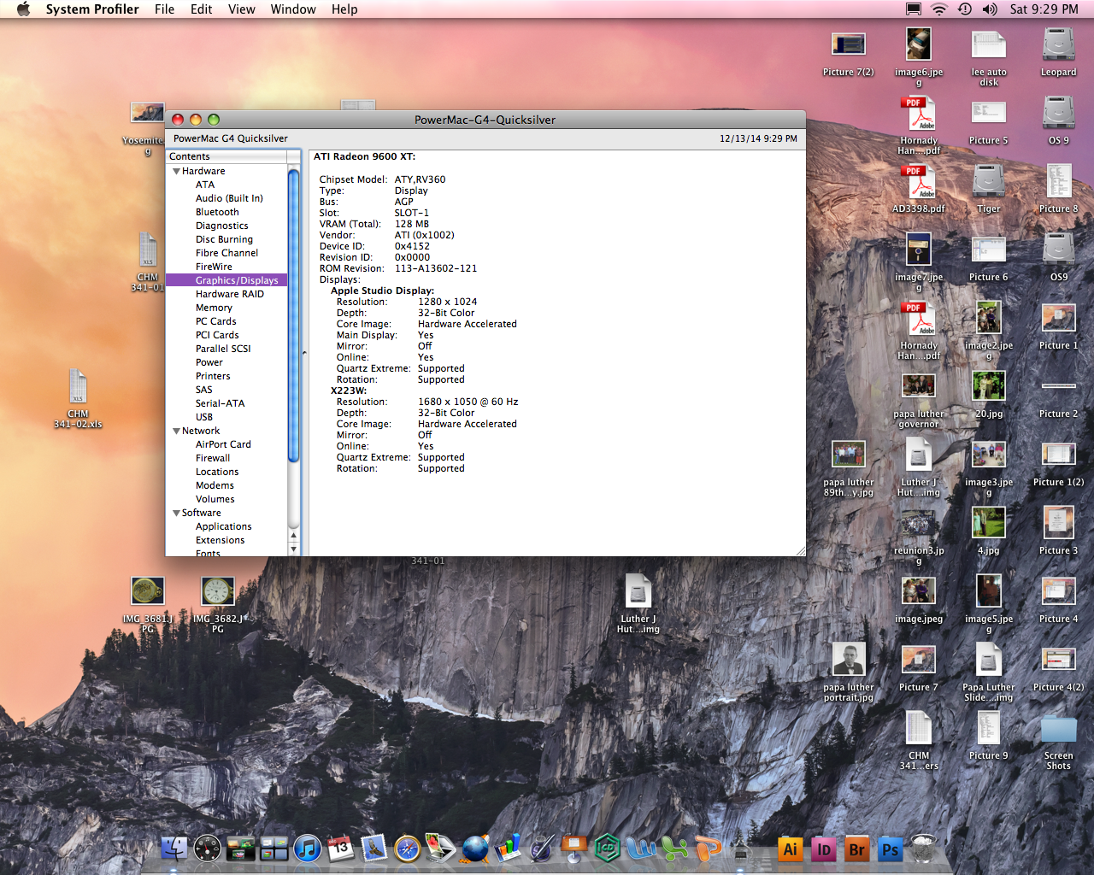
Task: Launch Microsoft Word from the dock
Action: (x=641, y=848)
